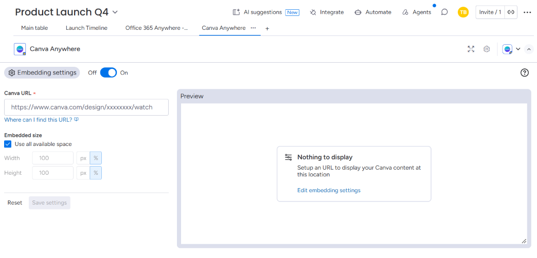Viewport: 537px width, 258px height.
Task: Click the TB user avatar
Action: pyautogui.click(x=463, y=12)
